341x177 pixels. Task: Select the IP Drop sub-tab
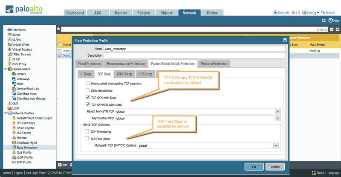click(86, 74)
